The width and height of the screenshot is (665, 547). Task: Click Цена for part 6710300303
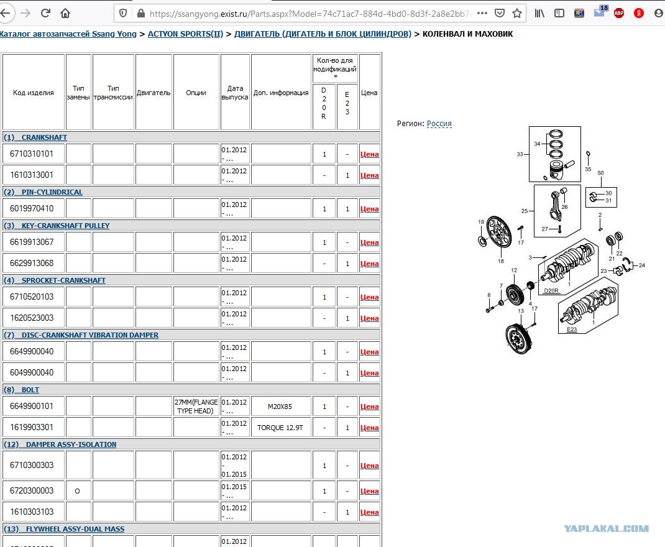pyautogui.click(x=369, y=466)
